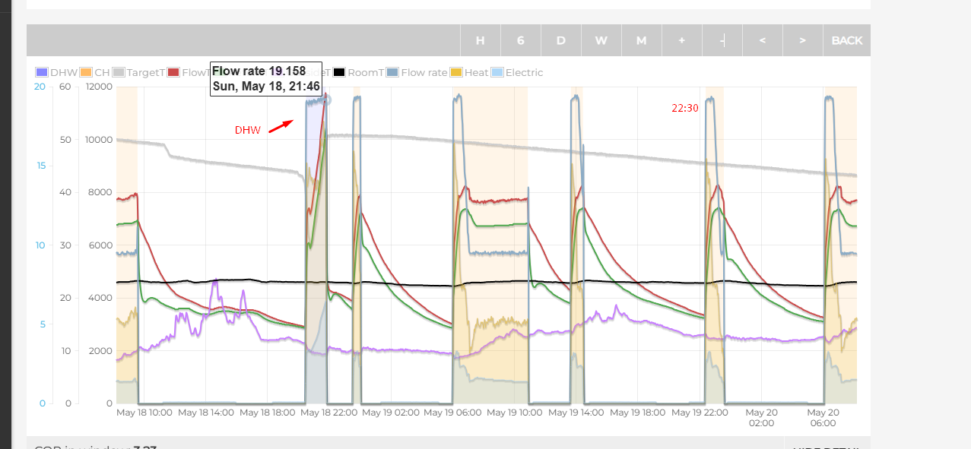Hide the RoomT legend entry
971x449 pixels.
(x=357, y=73)
